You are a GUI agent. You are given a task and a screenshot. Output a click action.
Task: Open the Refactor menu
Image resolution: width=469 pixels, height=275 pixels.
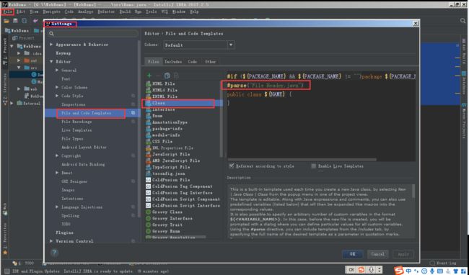click(x=106, y=12)
